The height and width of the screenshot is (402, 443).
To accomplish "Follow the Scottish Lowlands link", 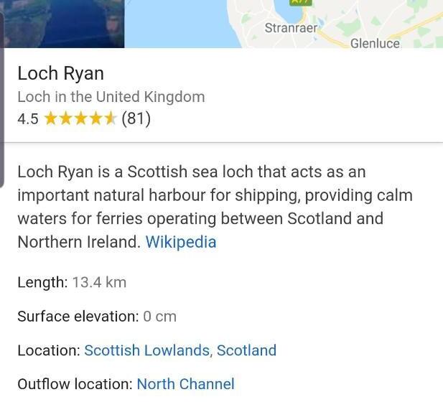I will click(x=147, y=350).
